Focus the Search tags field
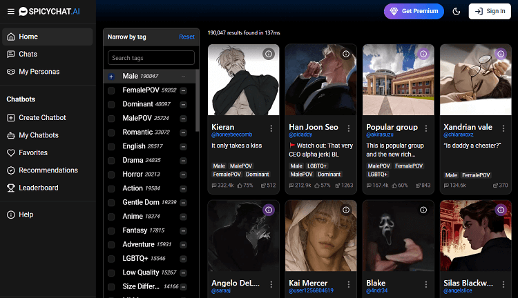 (x=151, y=58)
